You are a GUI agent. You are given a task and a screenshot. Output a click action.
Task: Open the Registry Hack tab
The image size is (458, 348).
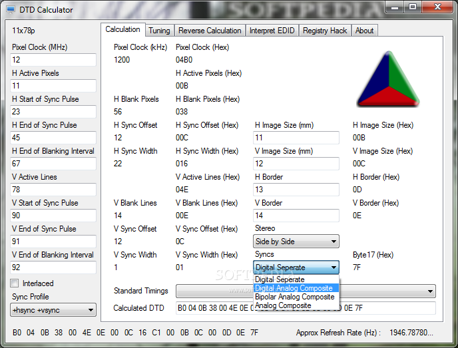(325, 31)
